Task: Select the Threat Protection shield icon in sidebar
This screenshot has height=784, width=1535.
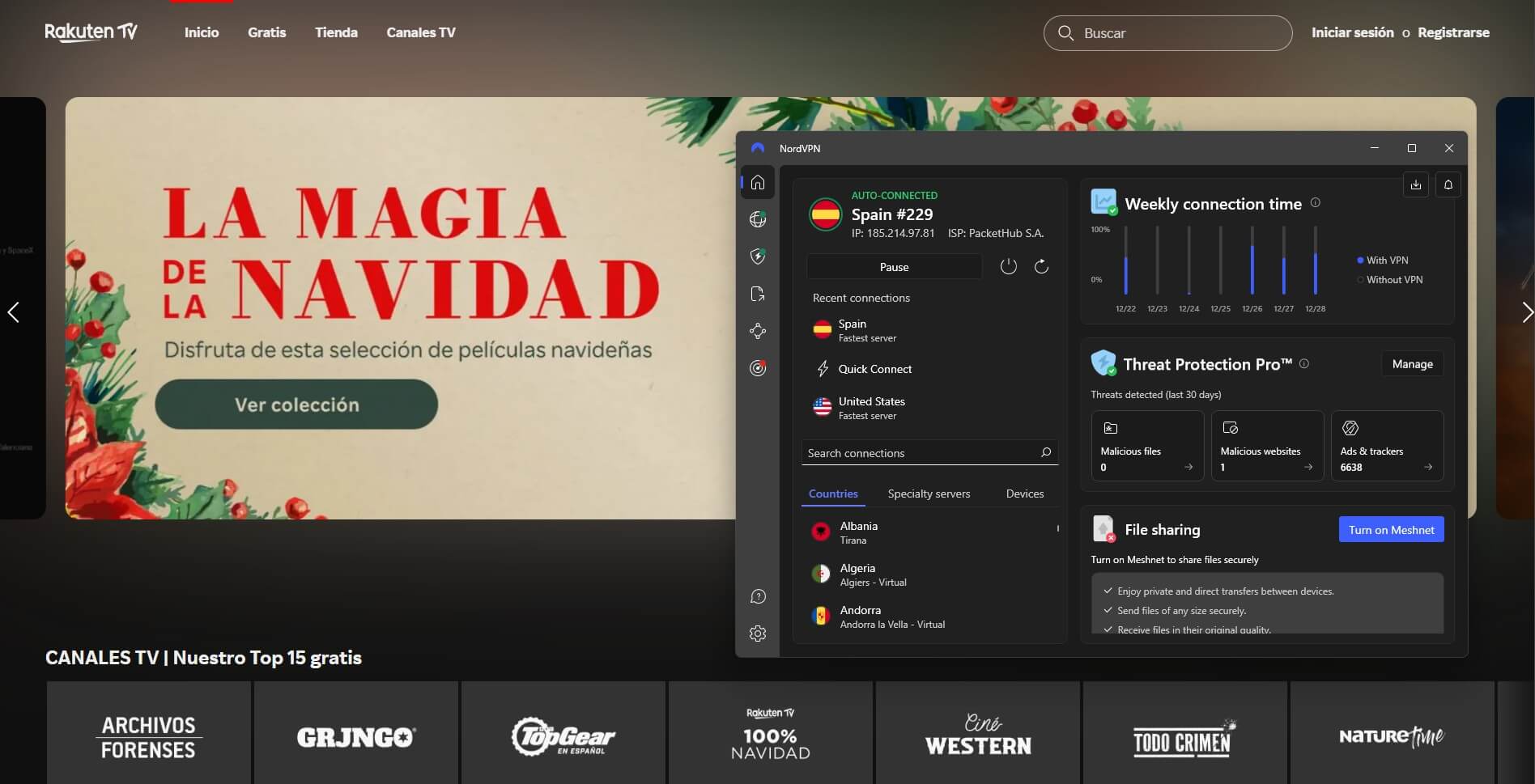Action: pyautogui.click(x=758, y=256)
